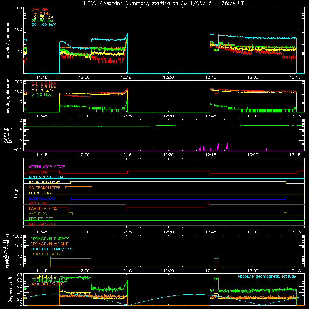Pick the cyan 50-100 keV legend label

pyautogui.click(x=44, y=25)
